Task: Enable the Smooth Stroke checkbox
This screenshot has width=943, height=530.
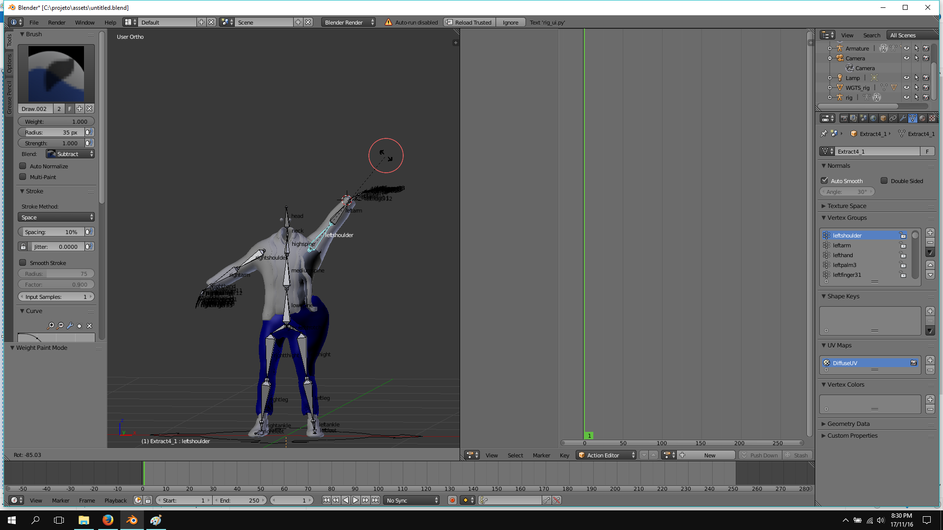Action: [x=23, y=263]
